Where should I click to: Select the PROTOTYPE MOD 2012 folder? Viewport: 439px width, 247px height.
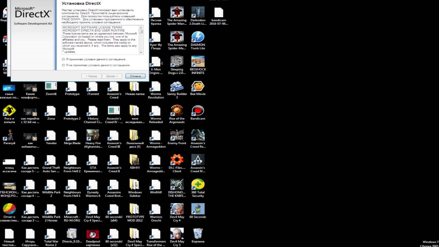point(135,213)
